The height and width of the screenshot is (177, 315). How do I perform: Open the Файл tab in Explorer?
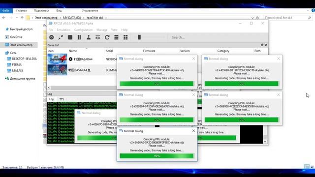click(x=6, y=11)
